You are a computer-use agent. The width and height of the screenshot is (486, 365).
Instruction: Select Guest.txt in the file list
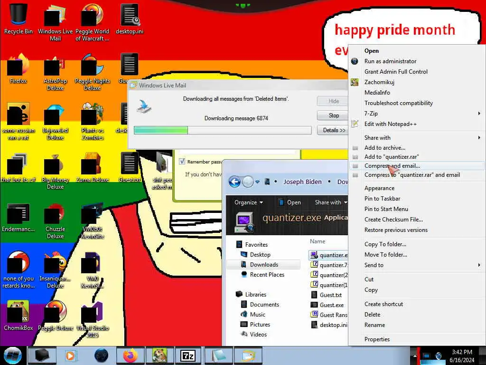click(x=327, y=295)
